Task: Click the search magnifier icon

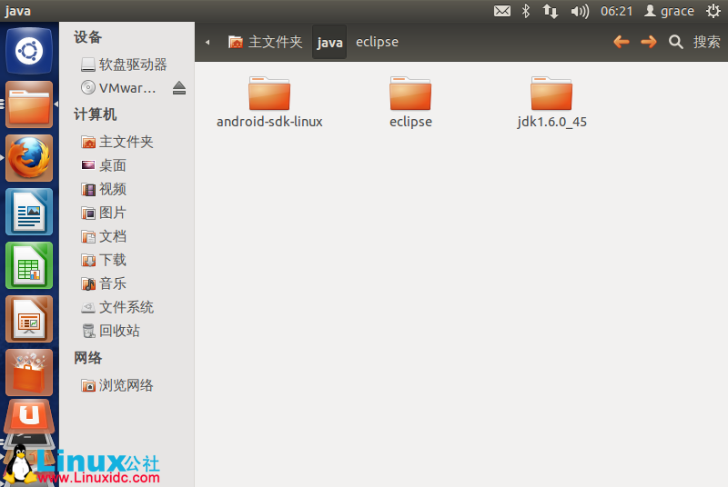Action: [676, 42]
